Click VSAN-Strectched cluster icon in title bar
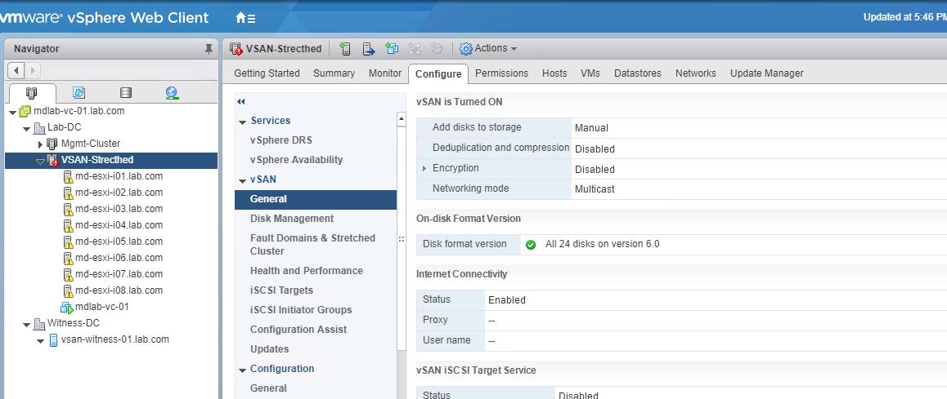This screenshot has width=947, height=399. click(x=236, y=49)
